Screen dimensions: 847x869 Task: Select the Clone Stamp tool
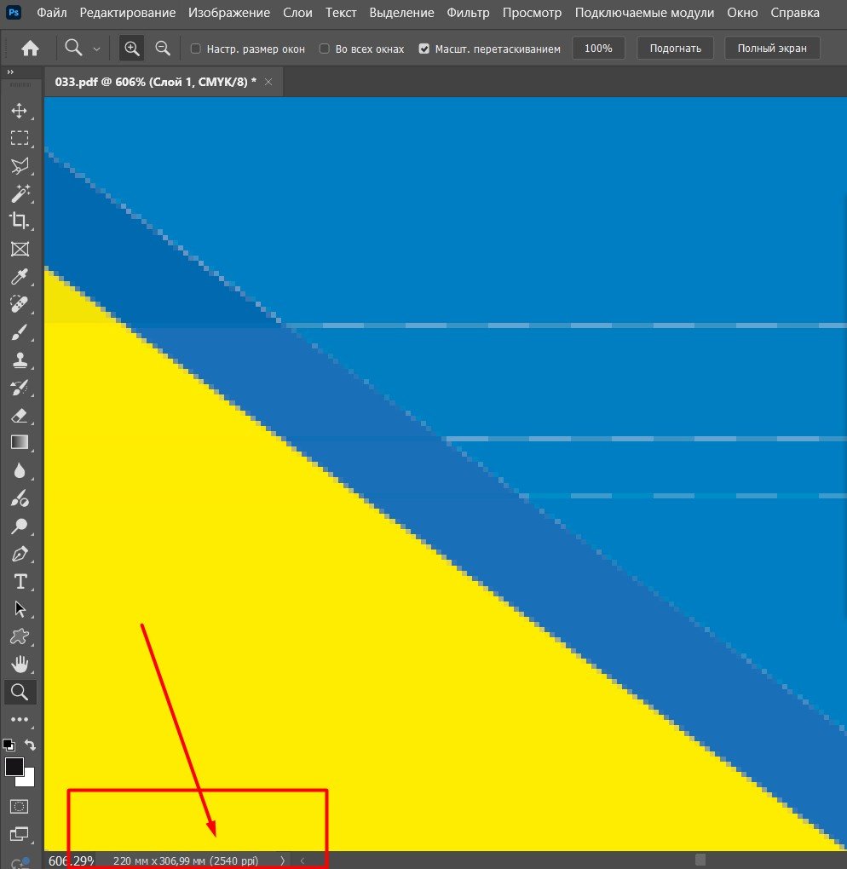20,360
